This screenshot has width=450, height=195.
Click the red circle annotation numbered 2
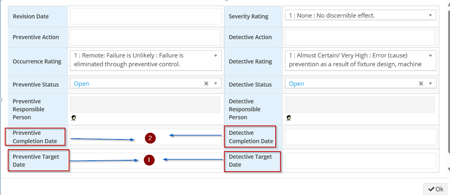point(150,138)
